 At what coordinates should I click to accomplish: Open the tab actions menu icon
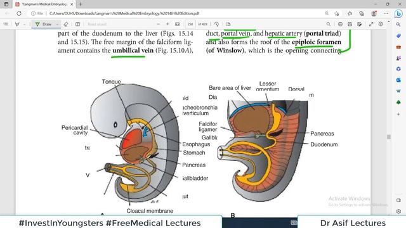tap(6, 4)
